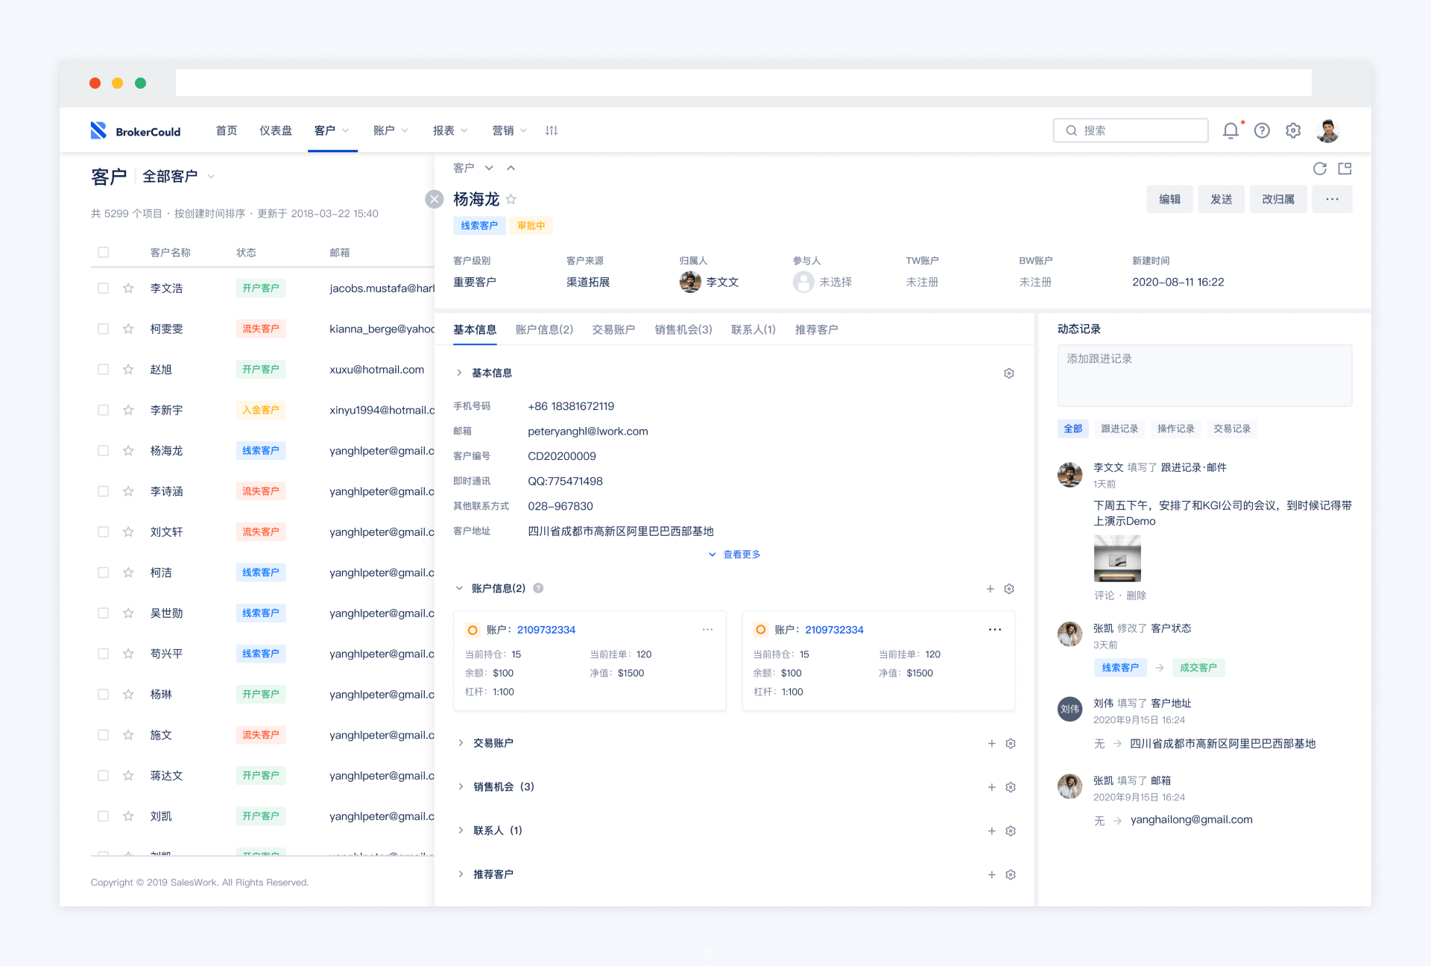
Task: Add a new contact in the 联系人 section
Action: click(x=992, y=830)
